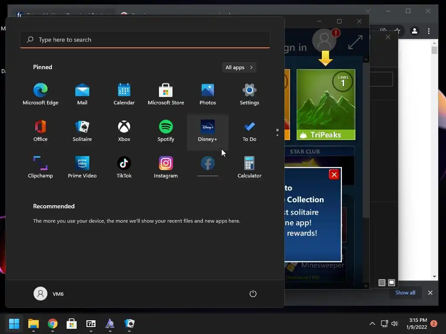Launch the Mail app
This screenshot has width=446, height=334.
coord(82,94)
